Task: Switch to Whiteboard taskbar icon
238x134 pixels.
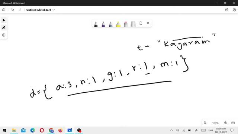Action: coord(70,130)
